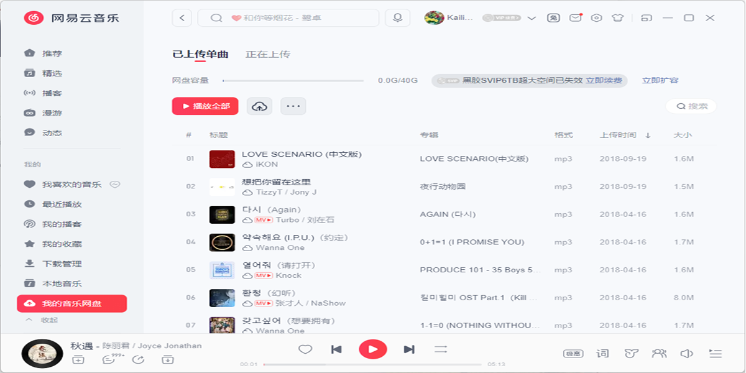Open the skin theme shirt icon
This screenshot has height=373, width=746.
point(617,18)
